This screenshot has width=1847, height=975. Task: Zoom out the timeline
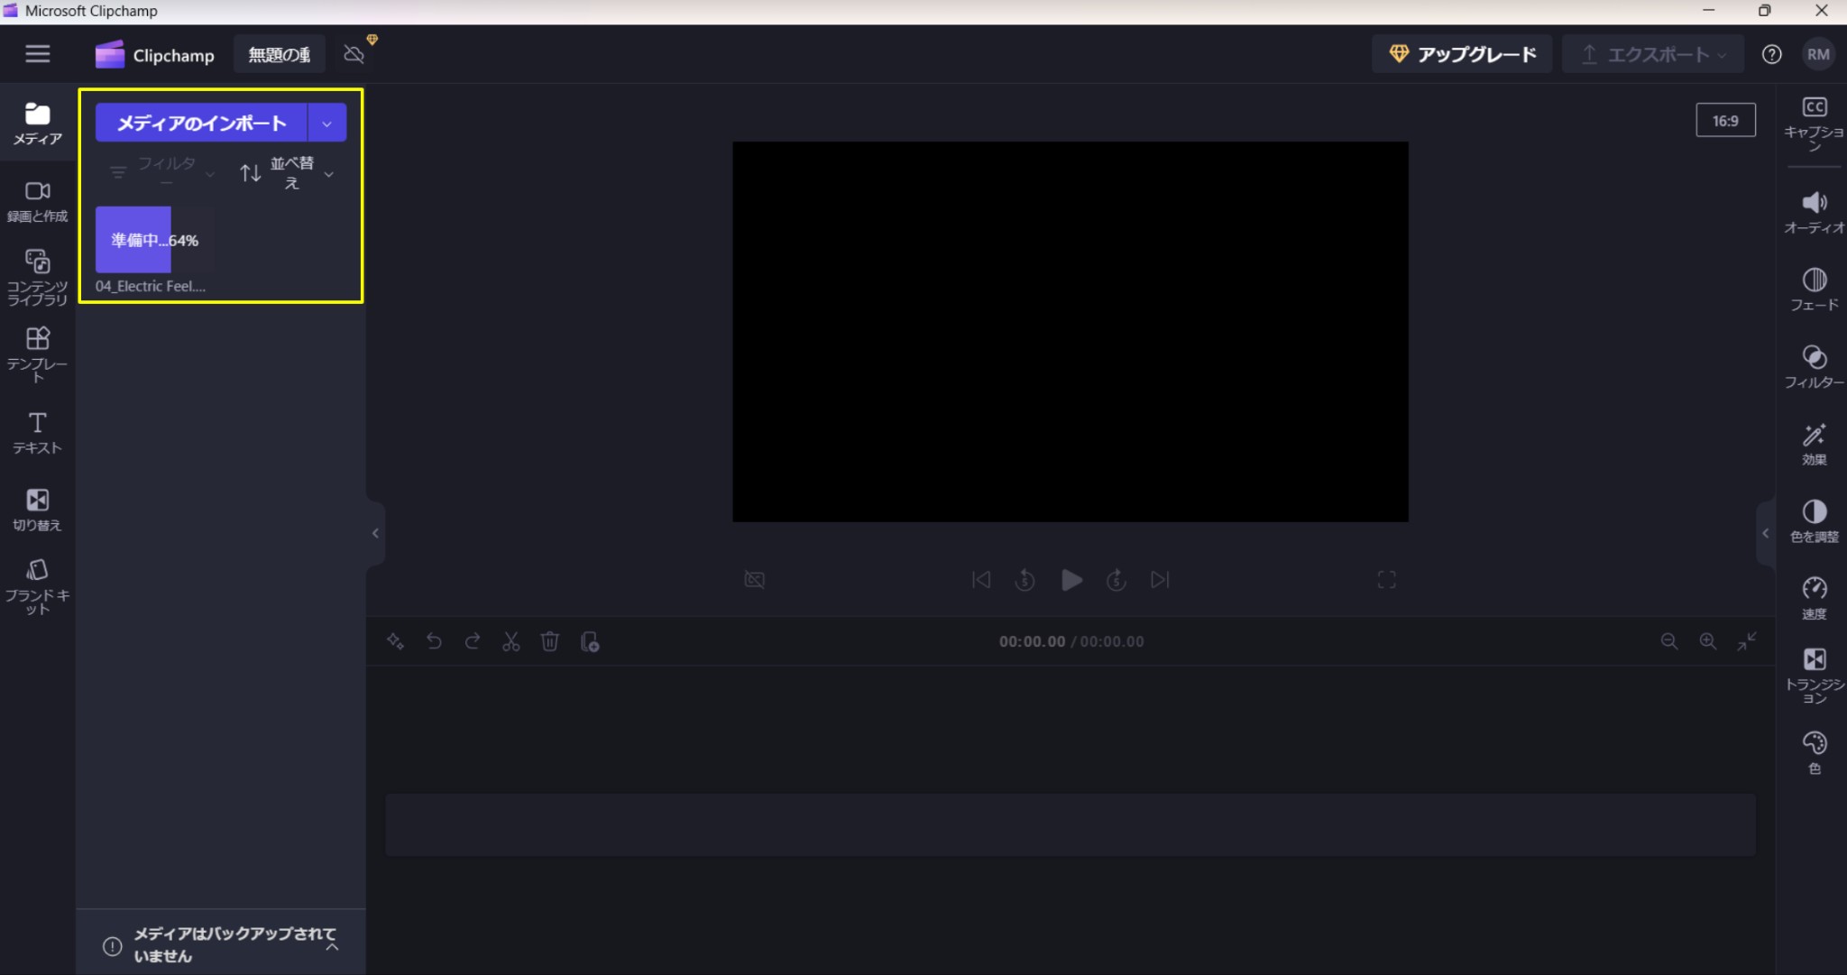point(1668,641)
